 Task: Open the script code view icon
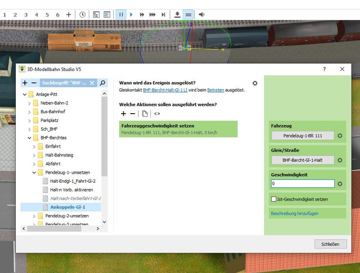pos(157,114)
